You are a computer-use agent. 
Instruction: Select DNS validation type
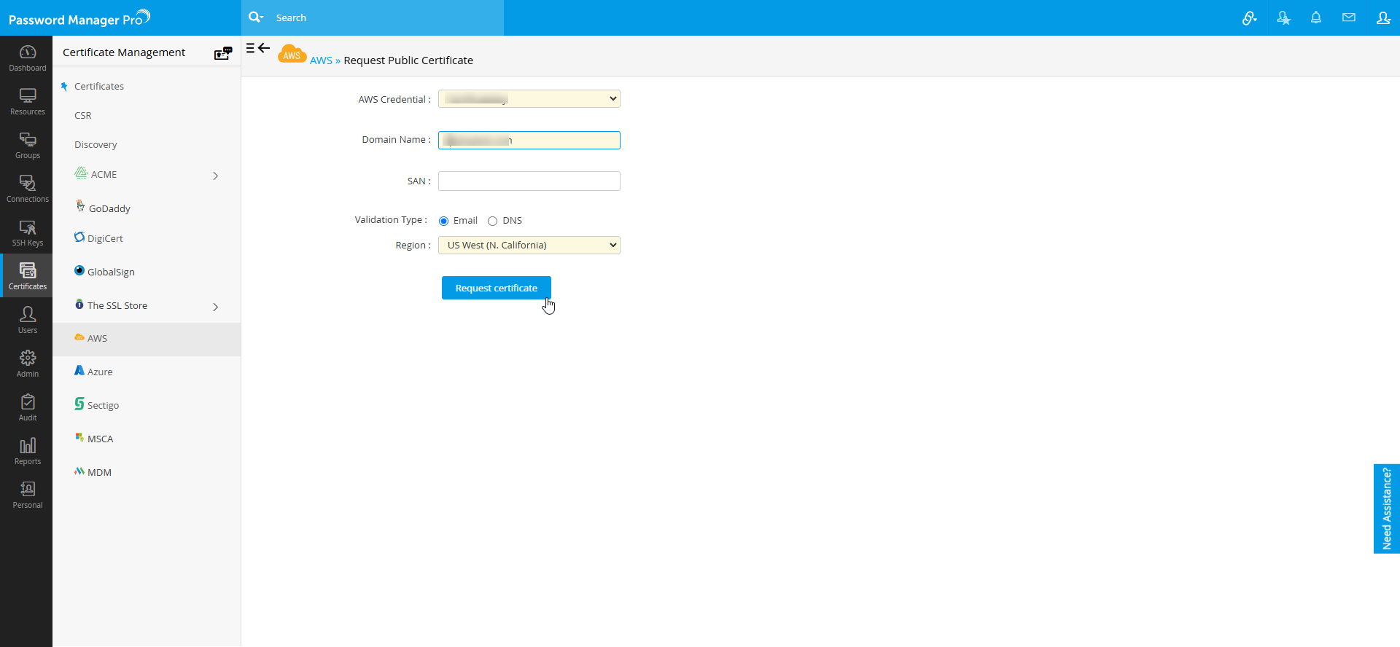492,221
